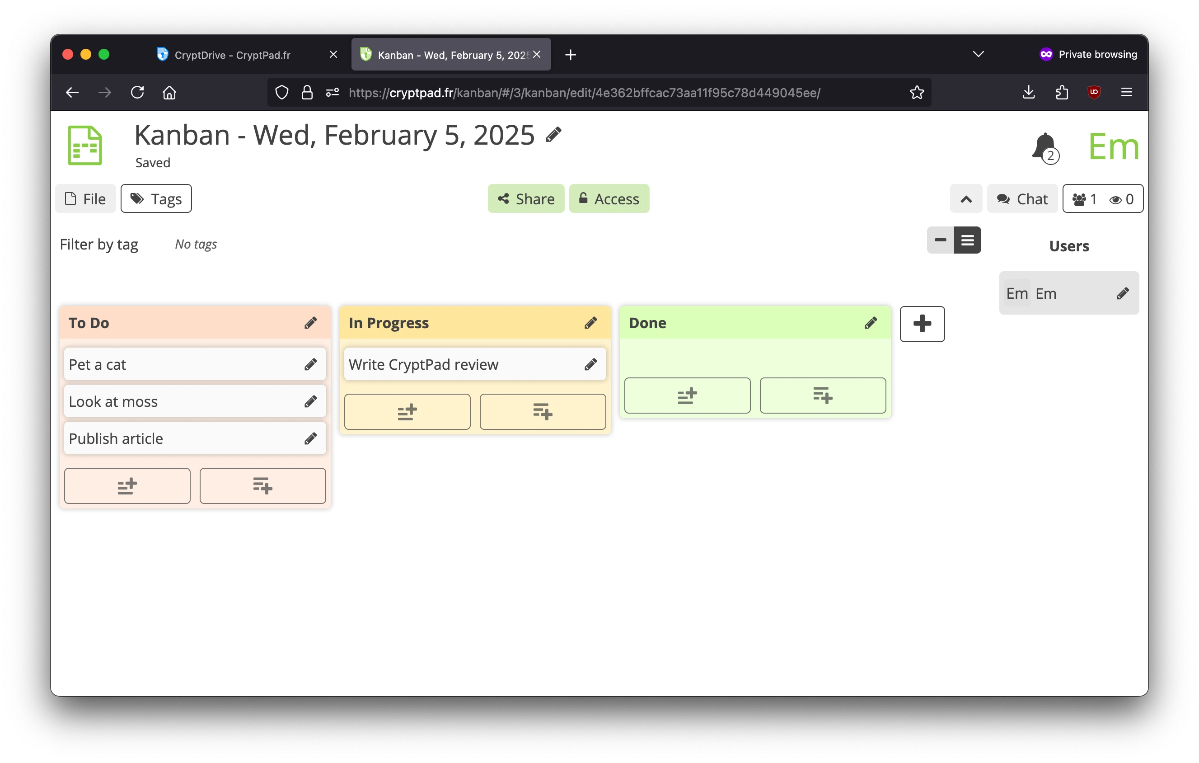Toggle detailed list view of board items
1199x763 pixels.
[x=967, y=240]
